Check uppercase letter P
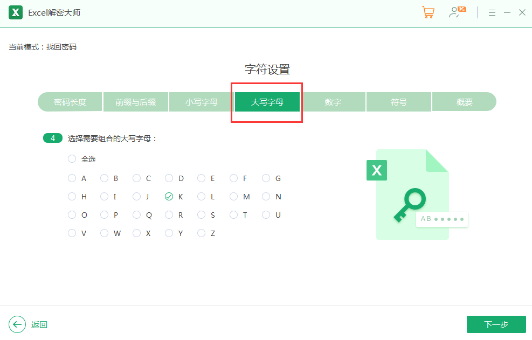 [x=104, y=215]
